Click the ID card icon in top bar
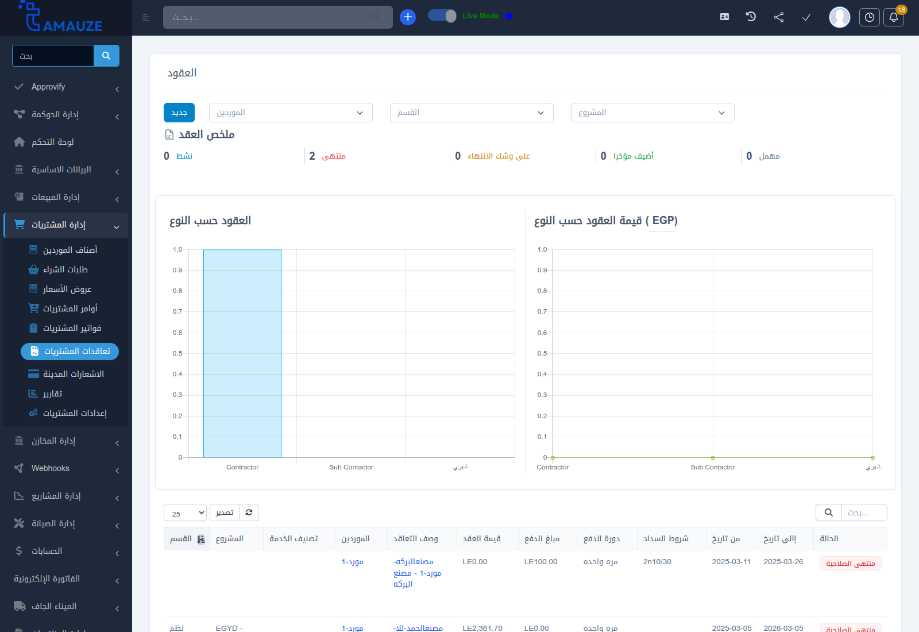This screenshot has height=632, width=919. [x=724, y=17]
